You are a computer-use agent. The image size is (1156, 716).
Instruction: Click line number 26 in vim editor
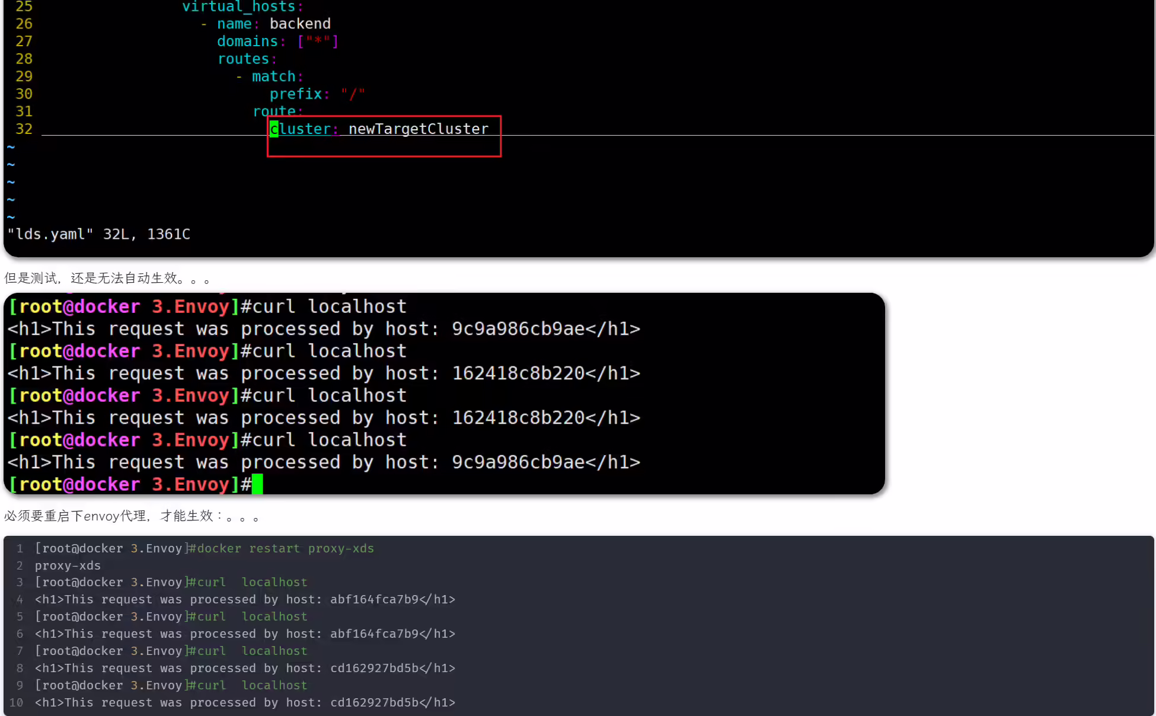click(x=24, y=24)
